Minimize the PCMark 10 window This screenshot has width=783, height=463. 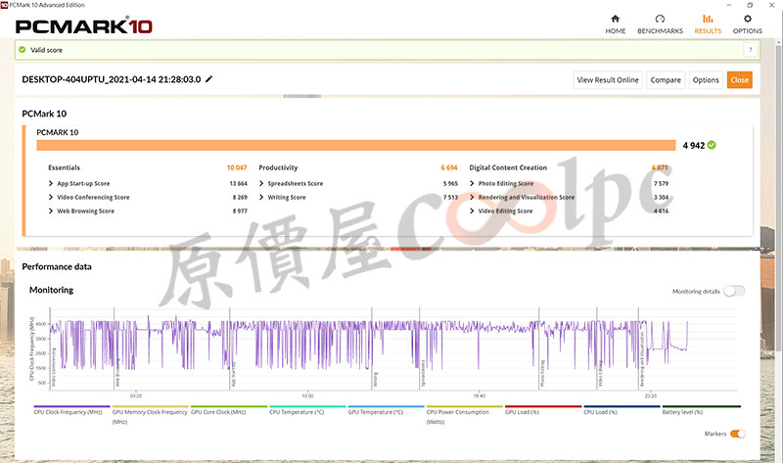click(x=729, y=5)
